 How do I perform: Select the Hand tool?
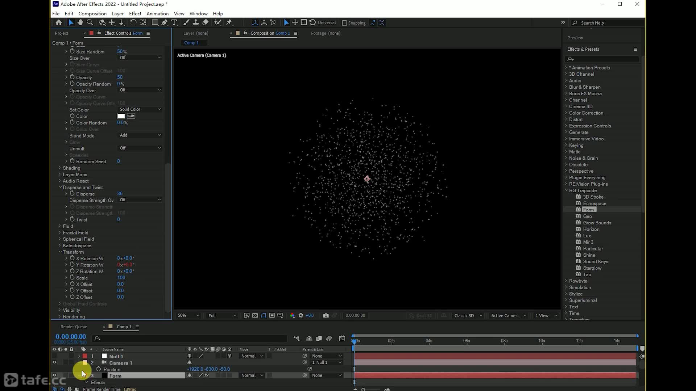click(x=80, y=22)
